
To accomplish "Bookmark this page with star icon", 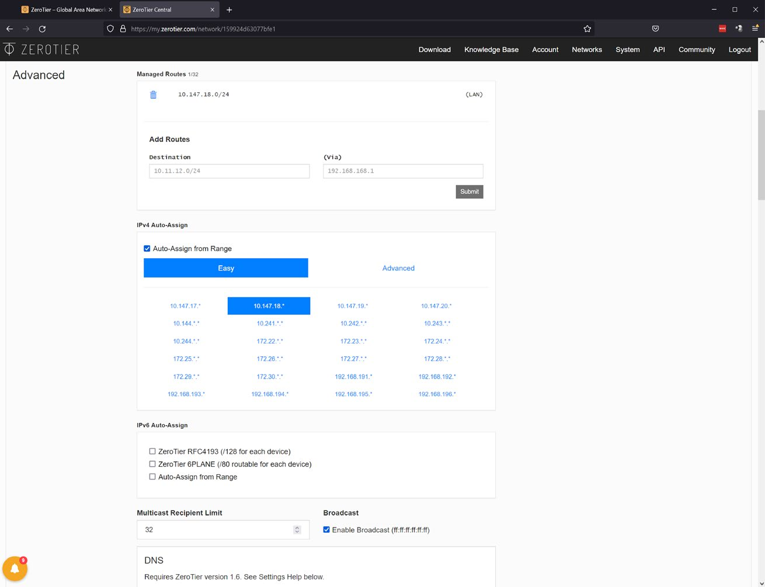I will point(587,29).
